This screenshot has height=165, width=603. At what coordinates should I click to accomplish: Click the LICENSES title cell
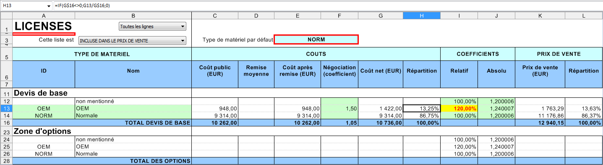[44, 26]
